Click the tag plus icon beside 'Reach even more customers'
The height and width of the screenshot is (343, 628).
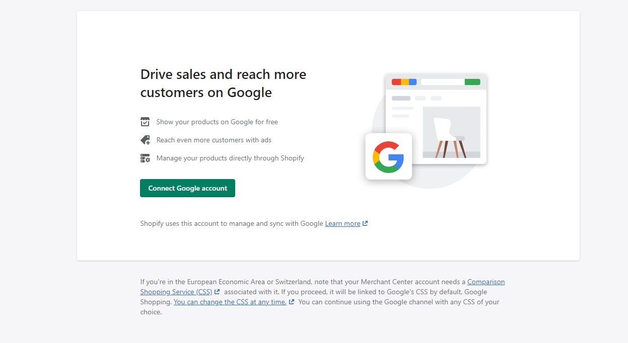click(x=145, y=140)
